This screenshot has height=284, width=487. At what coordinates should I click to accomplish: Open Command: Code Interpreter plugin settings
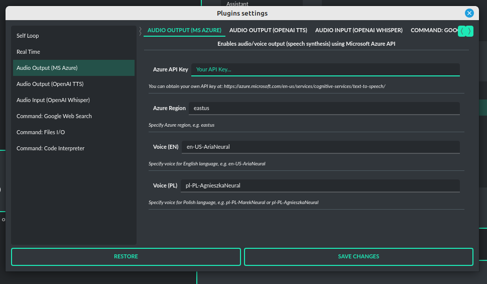[50, 148]
